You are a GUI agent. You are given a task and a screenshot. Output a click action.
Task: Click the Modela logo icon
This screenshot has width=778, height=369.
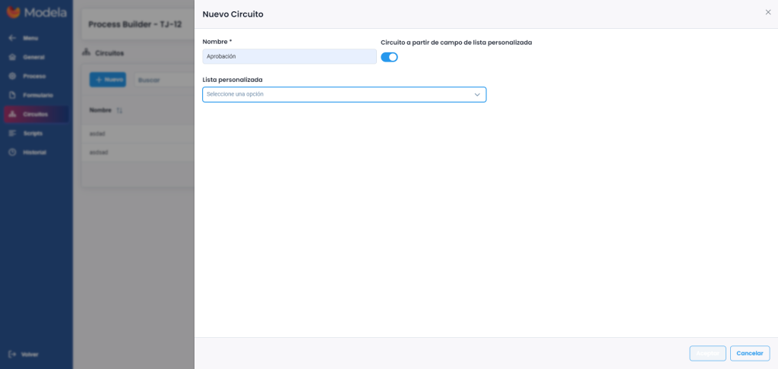coord(14,12)
